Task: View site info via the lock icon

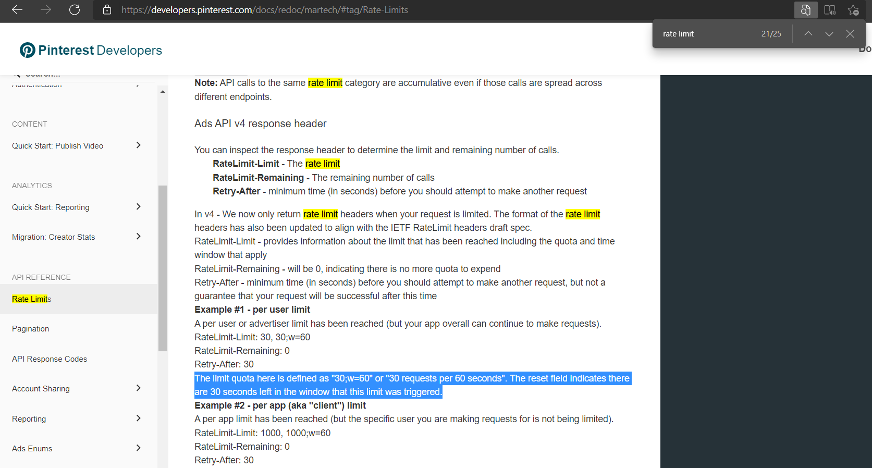Action: pyautogui.click(x=107, y=10)
